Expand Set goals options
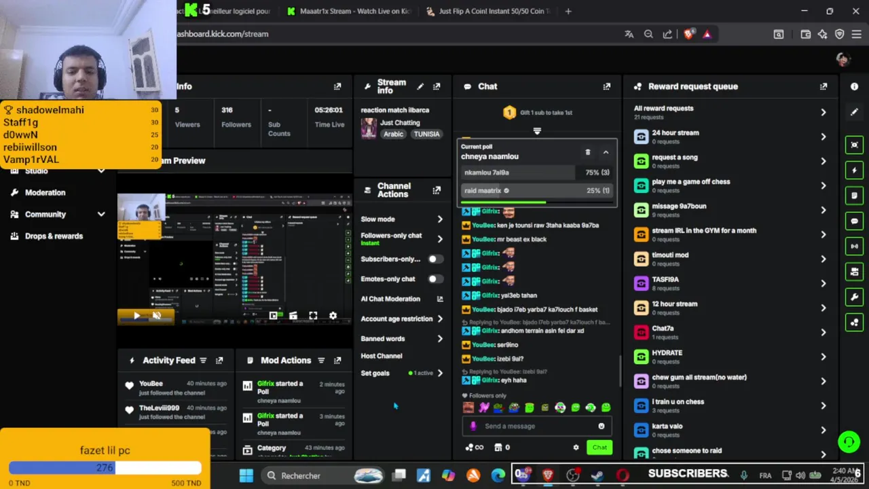Screen dimensions: 869x489 440,373
